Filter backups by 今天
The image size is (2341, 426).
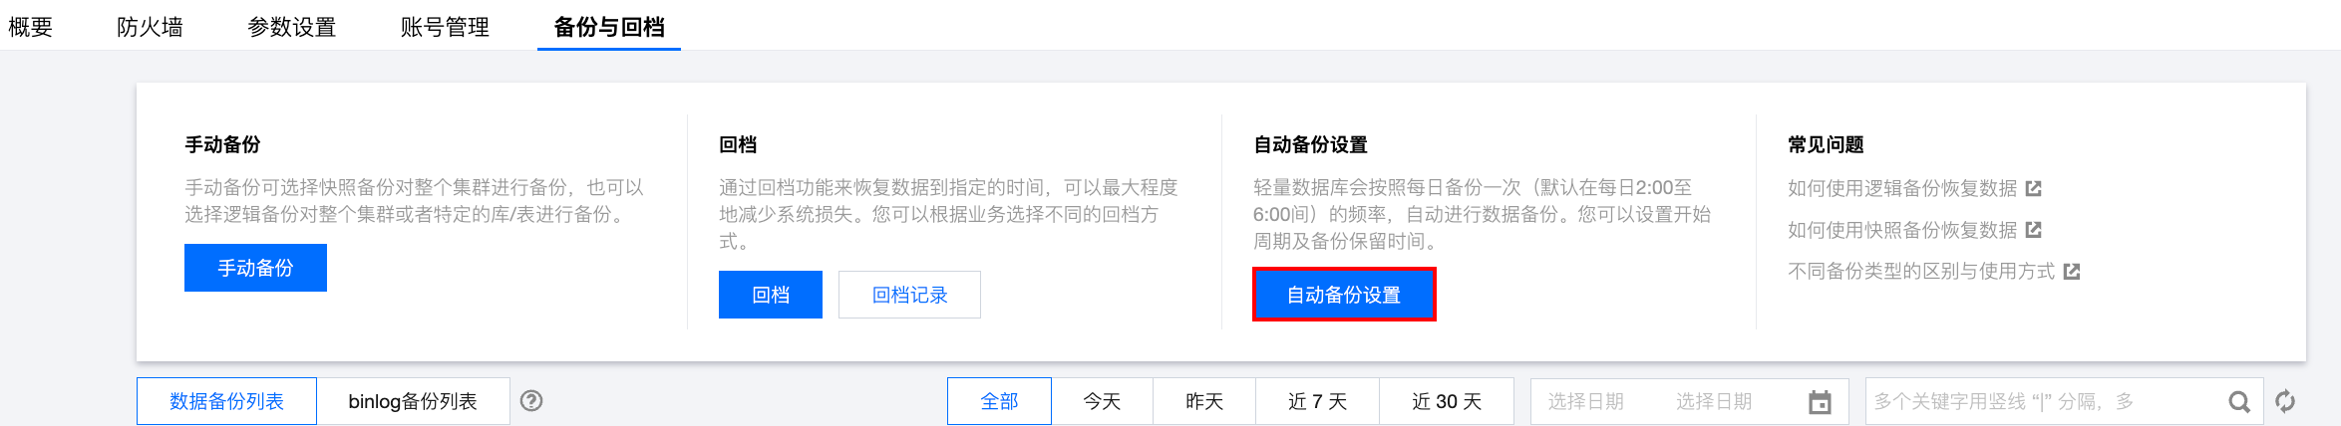(x=1102, y=401)
